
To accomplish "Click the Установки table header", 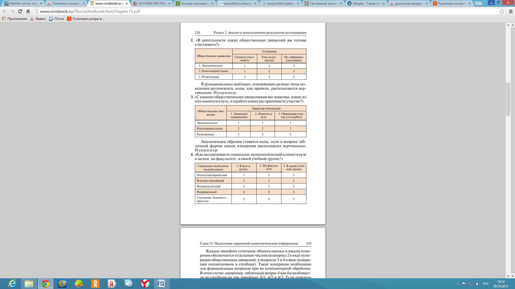I will pos(269,51).
